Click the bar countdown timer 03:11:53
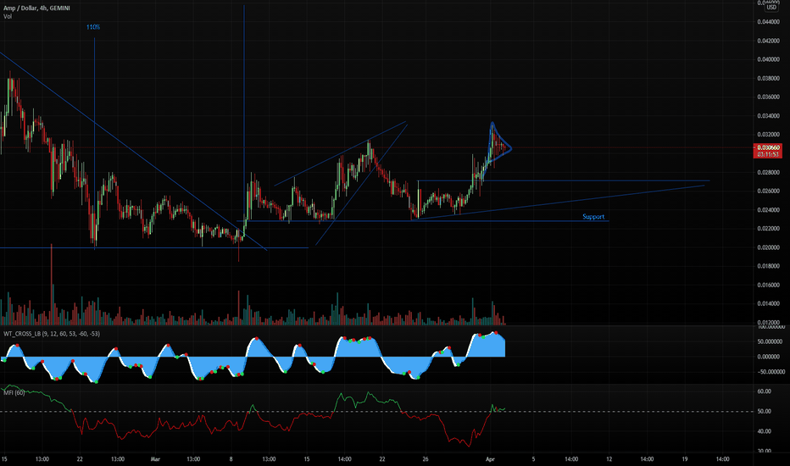The width and height of the screenshot is (790, 466). [768, 154]
